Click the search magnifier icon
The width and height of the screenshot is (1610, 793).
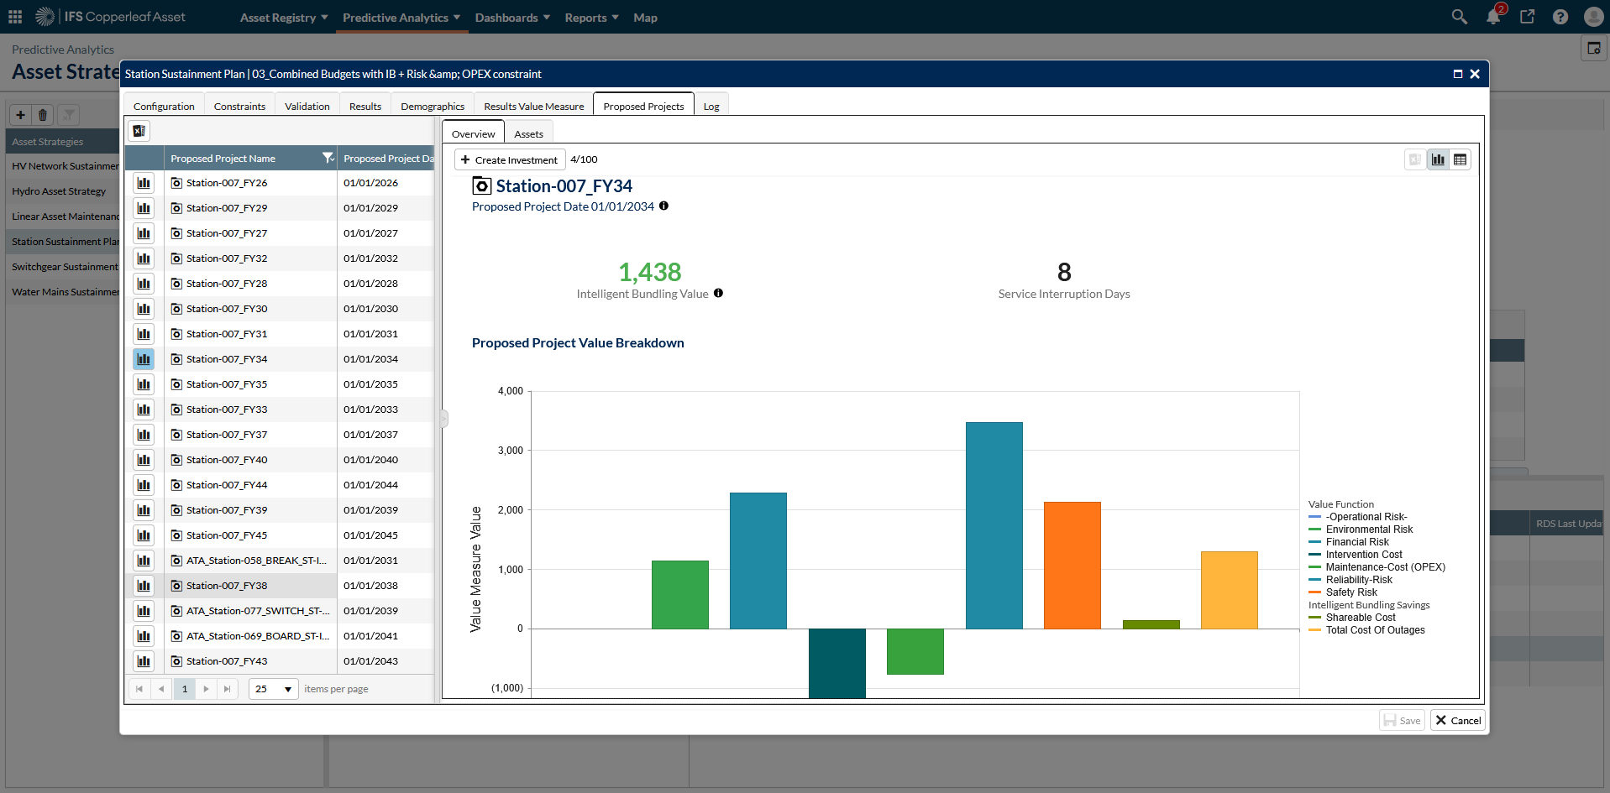click(x=1460, y=17)
